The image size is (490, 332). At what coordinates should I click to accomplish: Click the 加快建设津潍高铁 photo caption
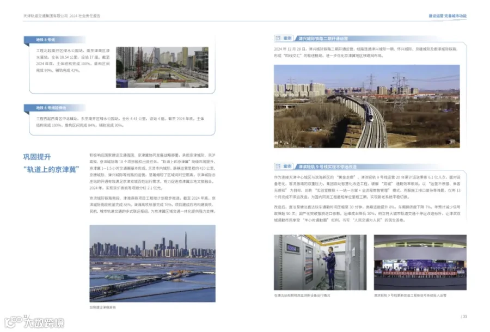pyautogui.click(x=102, y=308)
